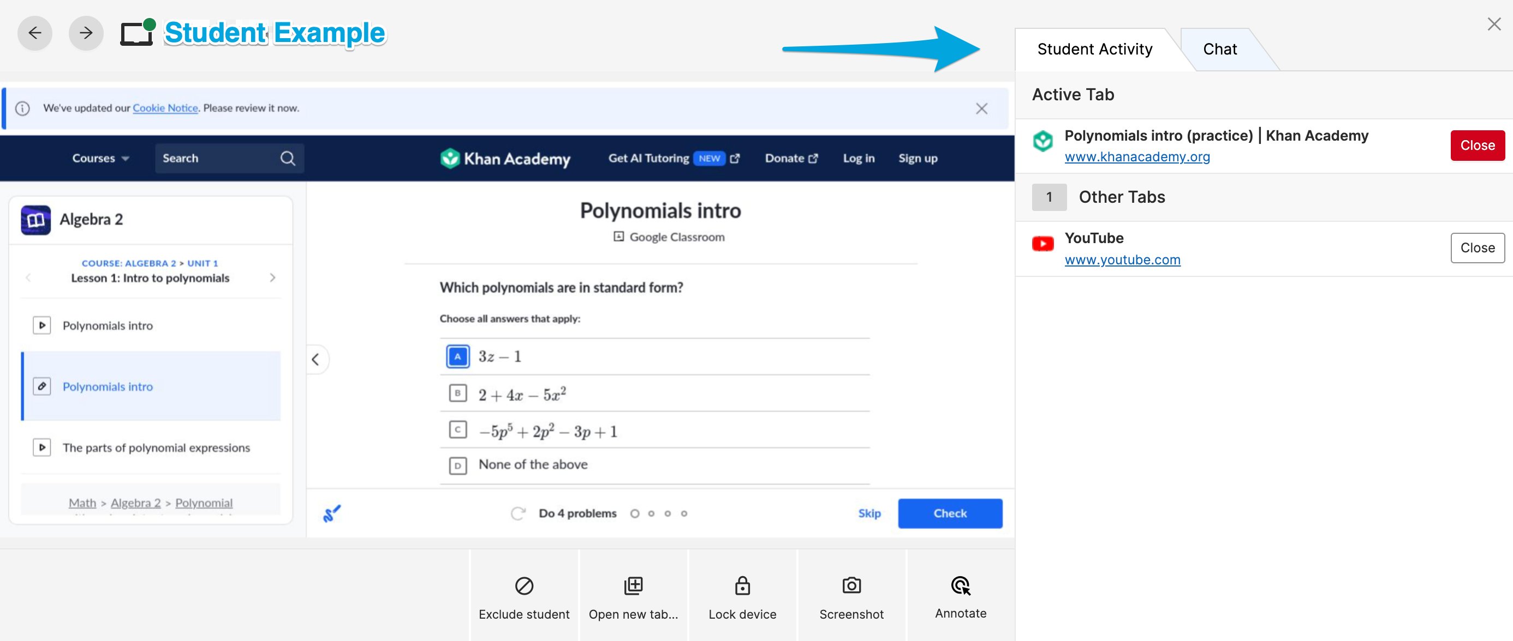Open the www.youtube.com link
Screen dimensions: 1513x641
coord(1122,260)
